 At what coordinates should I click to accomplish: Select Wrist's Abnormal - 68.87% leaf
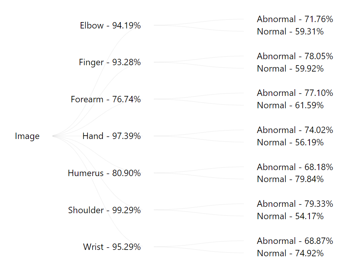click(295, 241)
